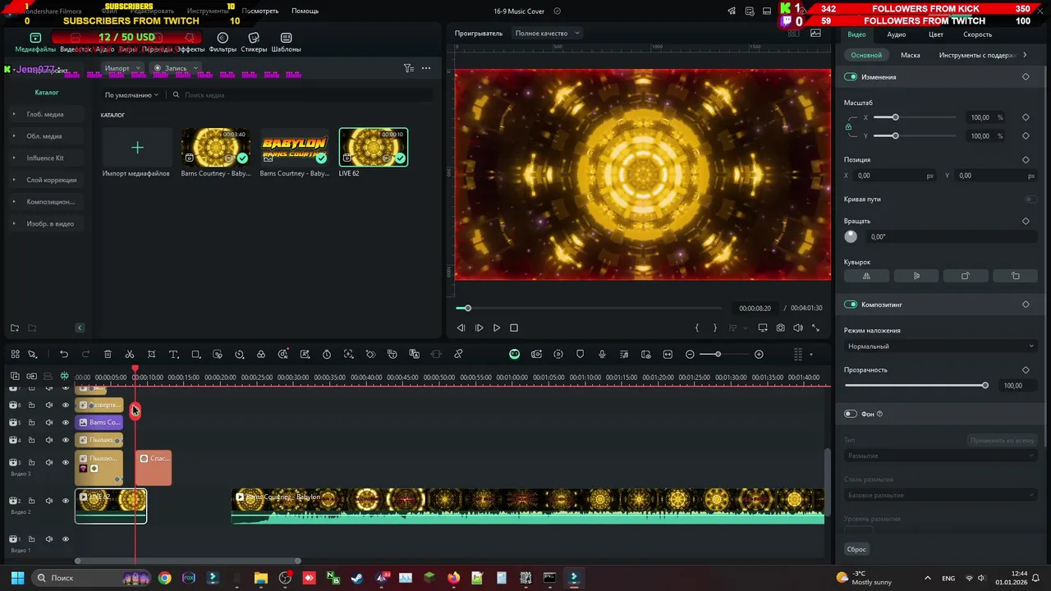Screen dimensions: 1051x591
Task: Play the preview video
Action: point(496,328)
